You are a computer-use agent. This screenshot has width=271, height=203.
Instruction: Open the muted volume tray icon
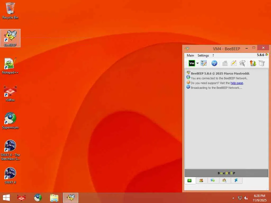tap(246, 198)
